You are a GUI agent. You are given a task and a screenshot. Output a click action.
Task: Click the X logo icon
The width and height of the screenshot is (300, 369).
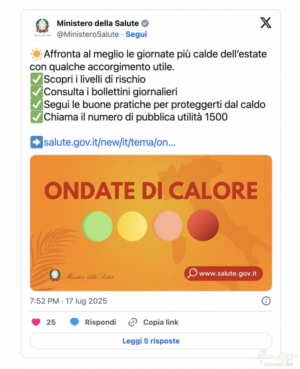point(266,23)
